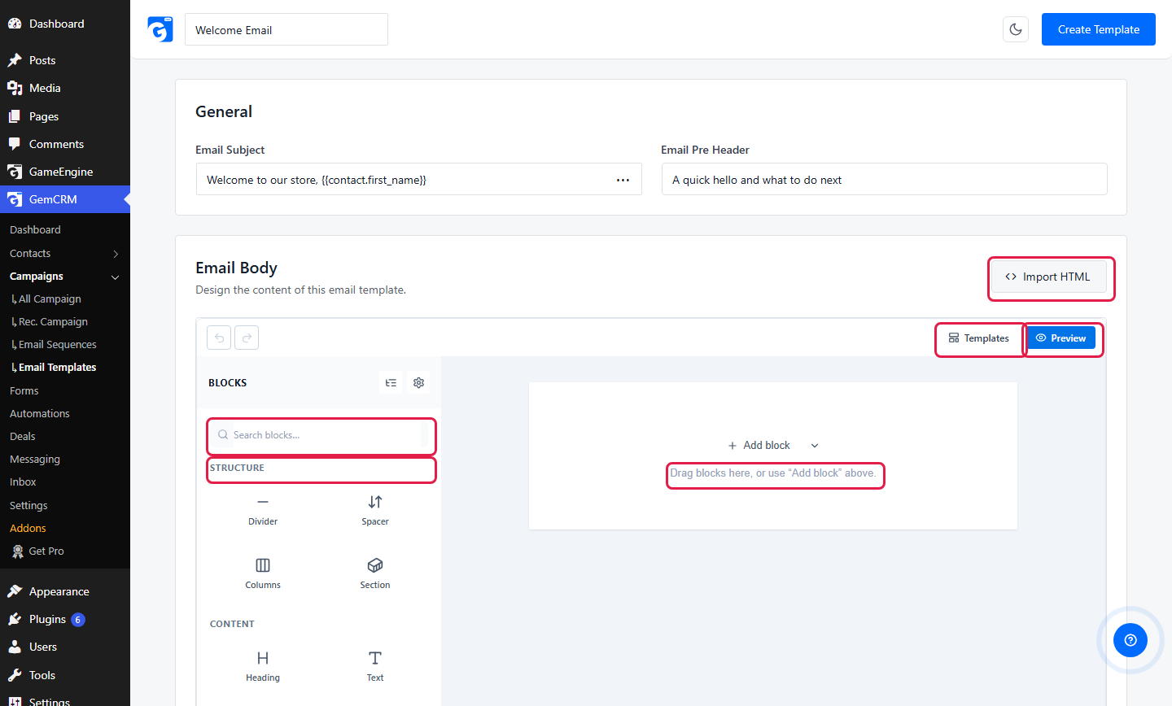Open All Campaign in the sidebar
Image resolution: width=1172 pixels, height=706 pixels.
50,299
